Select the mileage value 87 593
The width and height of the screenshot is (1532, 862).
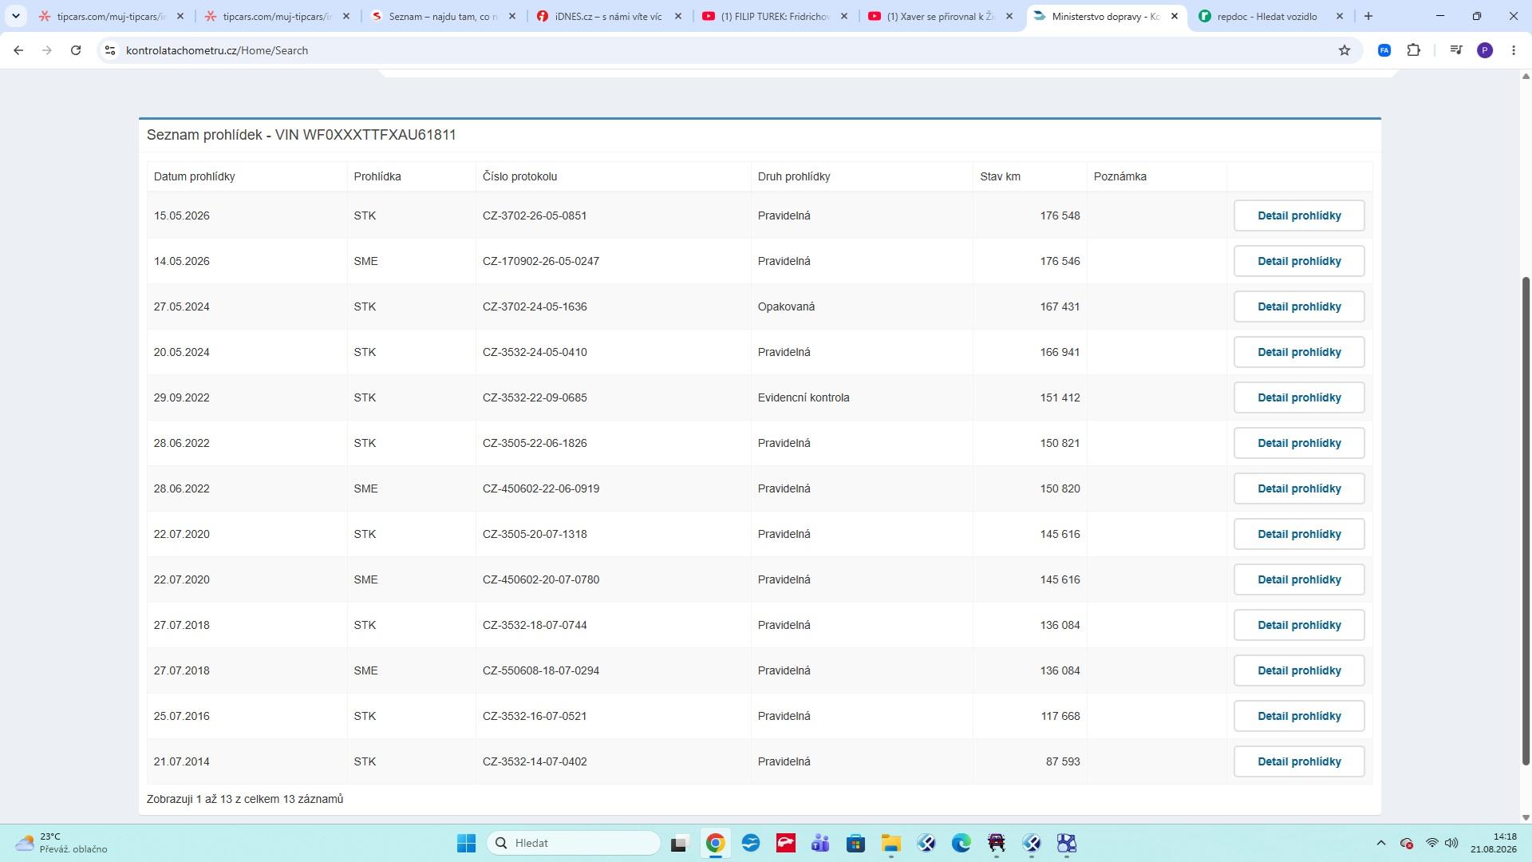[x=1063, y=761]
